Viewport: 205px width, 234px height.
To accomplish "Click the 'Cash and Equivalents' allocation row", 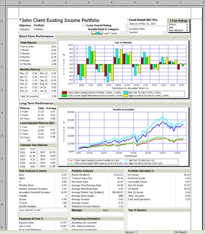I will pos(159,199).
